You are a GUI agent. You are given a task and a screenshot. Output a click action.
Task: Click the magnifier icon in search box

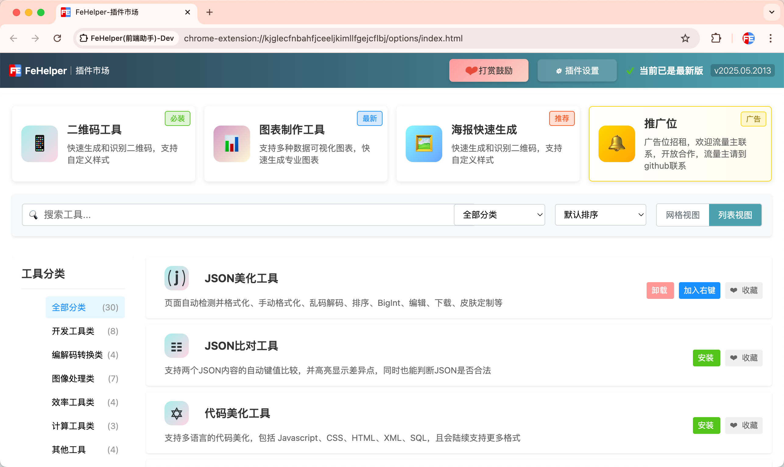(33, 215)
